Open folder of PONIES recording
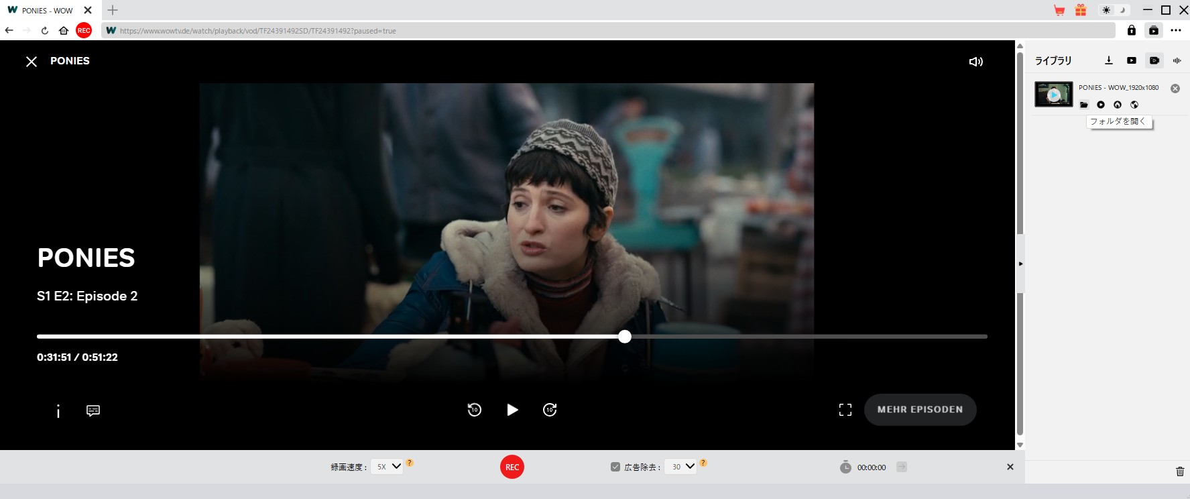The height and width of the screenshot is (499, 1190). click(x=1084, y=105)
